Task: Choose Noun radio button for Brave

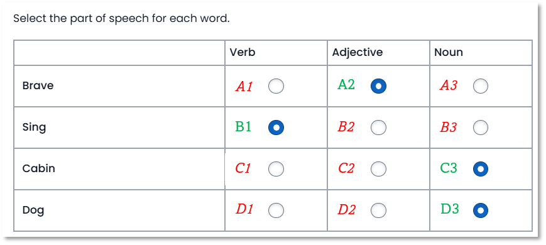Action: pos(481,86)
